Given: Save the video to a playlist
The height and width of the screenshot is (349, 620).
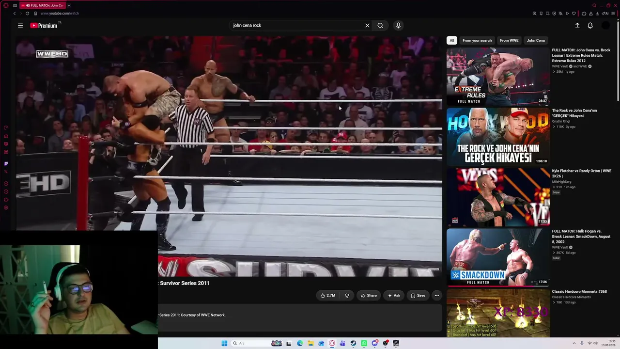Looking at the screenshot, I should pos(418,296).
